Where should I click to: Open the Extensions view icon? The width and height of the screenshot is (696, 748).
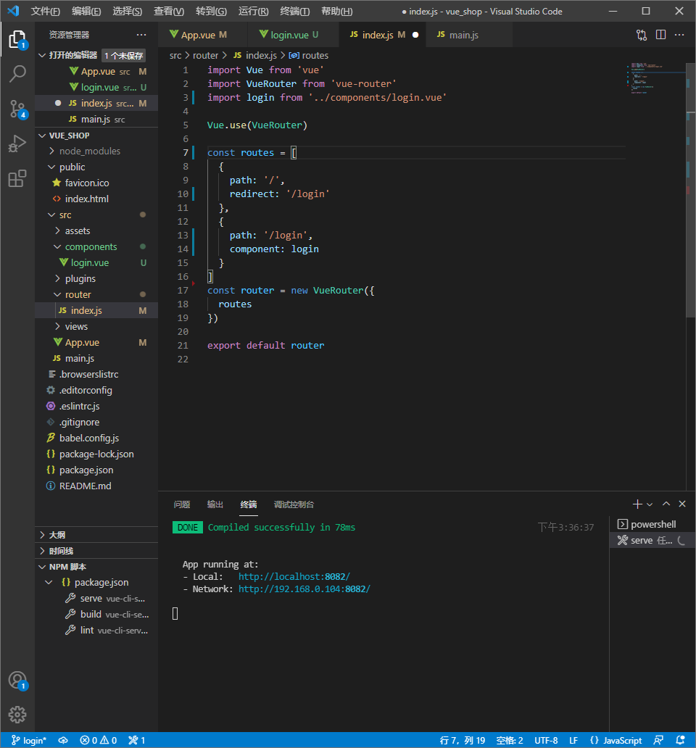17,178
